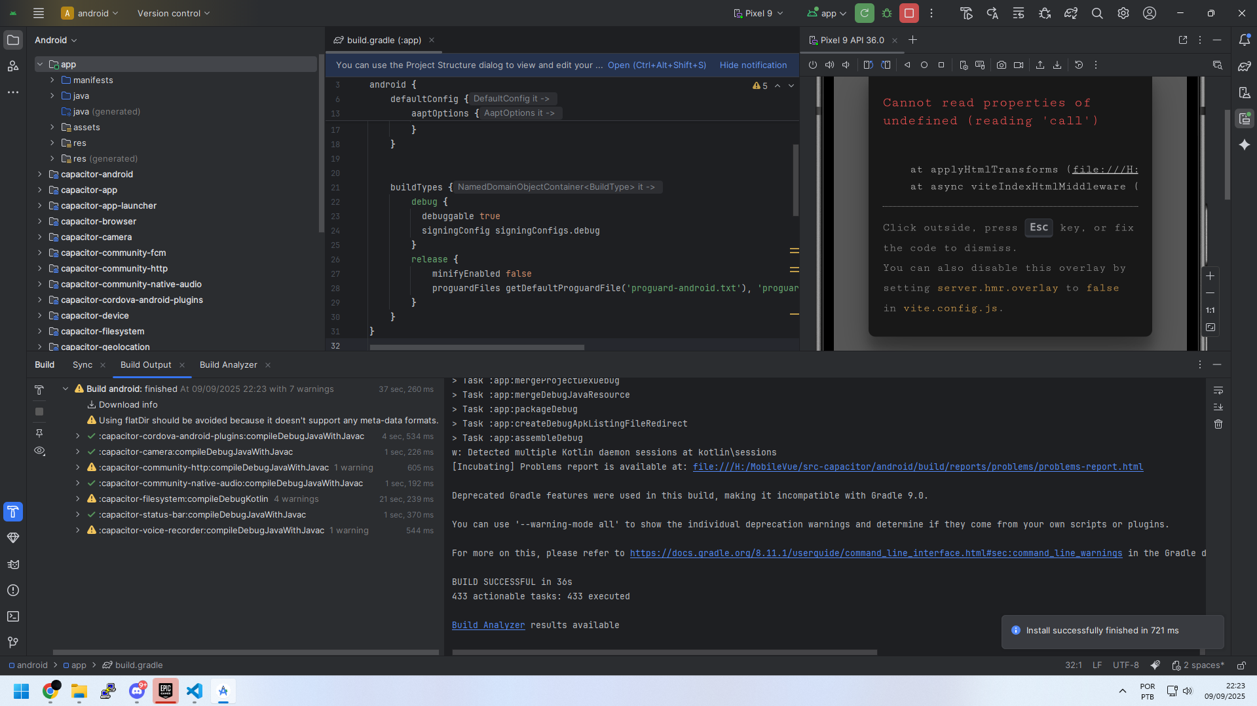The width and height of the screenshot is (1257, 706).
Task: Clear the build output with the trash icon
Action: click(x=1218, y=424)
